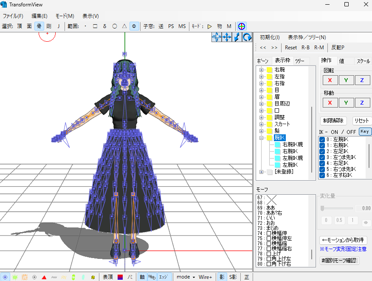Choose the circle range selection tool

click(x=115, y=26)
